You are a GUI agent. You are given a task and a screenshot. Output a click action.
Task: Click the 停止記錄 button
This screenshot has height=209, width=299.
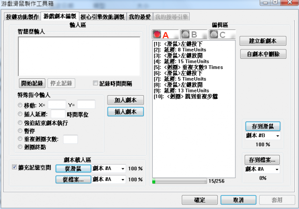tap(61, 83)
